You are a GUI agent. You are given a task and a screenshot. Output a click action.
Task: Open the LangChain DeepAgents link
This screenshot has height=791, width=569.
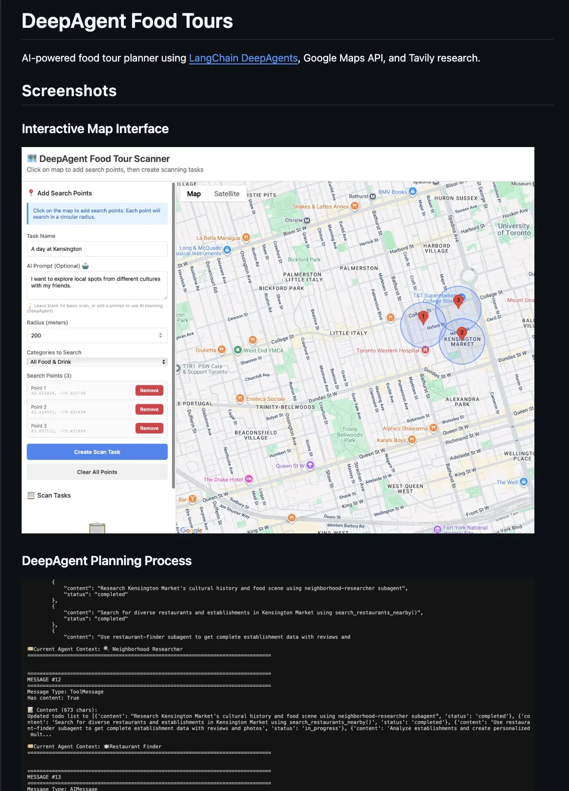[x=243, y=58]
